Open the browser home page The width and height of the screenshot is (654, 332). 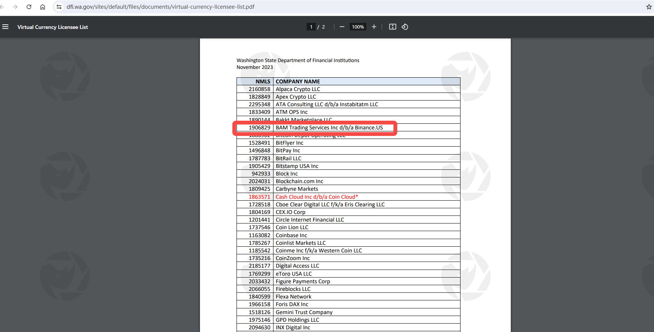pos(43,7)
